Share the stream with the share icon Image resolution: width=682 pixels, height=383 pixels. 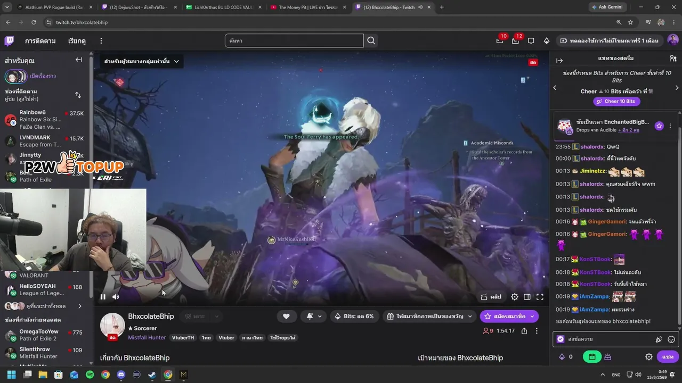point(524,331)
